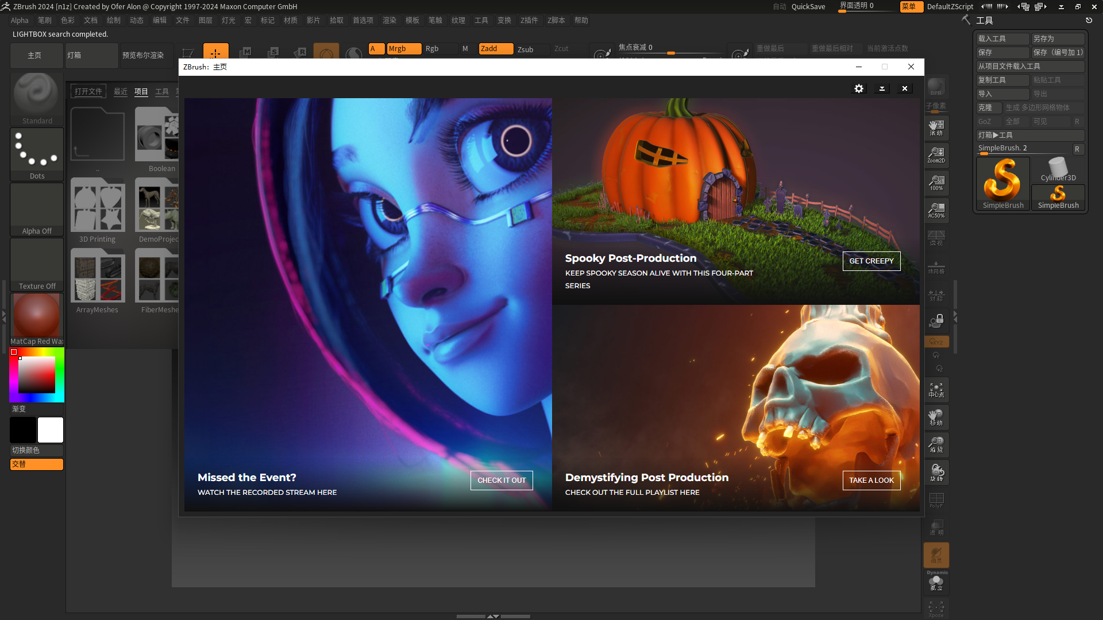Switch to the 最近 lightbox tab
The image size is (1103, 620).
pyautogui.click(x=121, y=91)
